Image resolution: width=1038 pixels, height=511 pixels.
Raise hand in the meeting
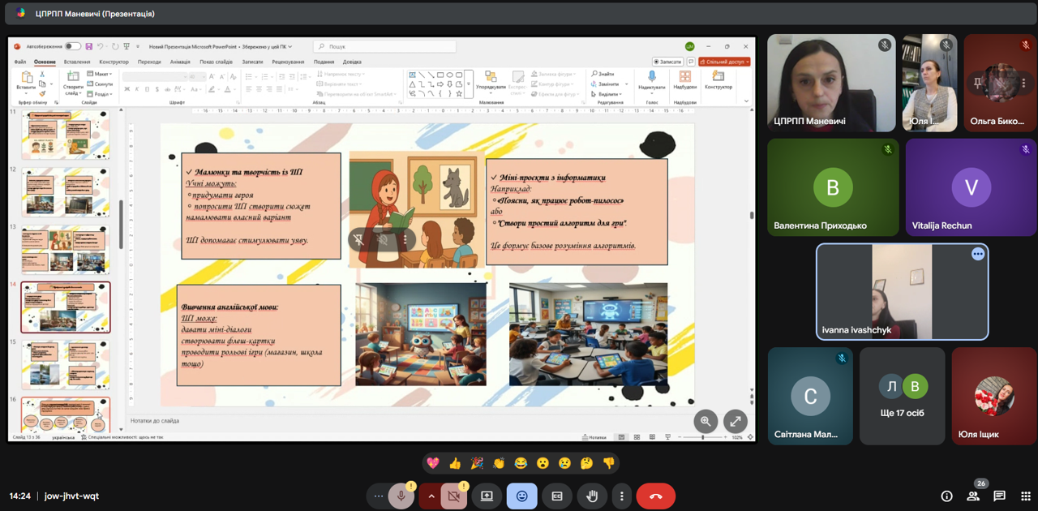(592, 496)
